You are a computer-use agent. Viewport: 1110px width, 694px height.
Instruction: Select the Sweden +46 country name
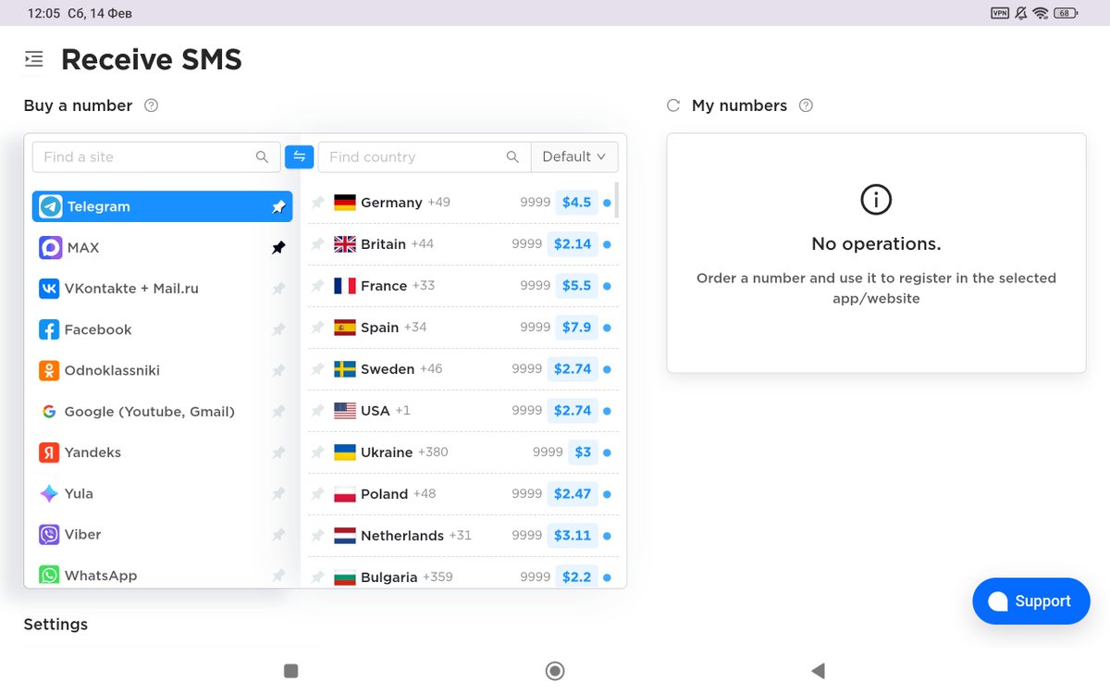point(401,369)
